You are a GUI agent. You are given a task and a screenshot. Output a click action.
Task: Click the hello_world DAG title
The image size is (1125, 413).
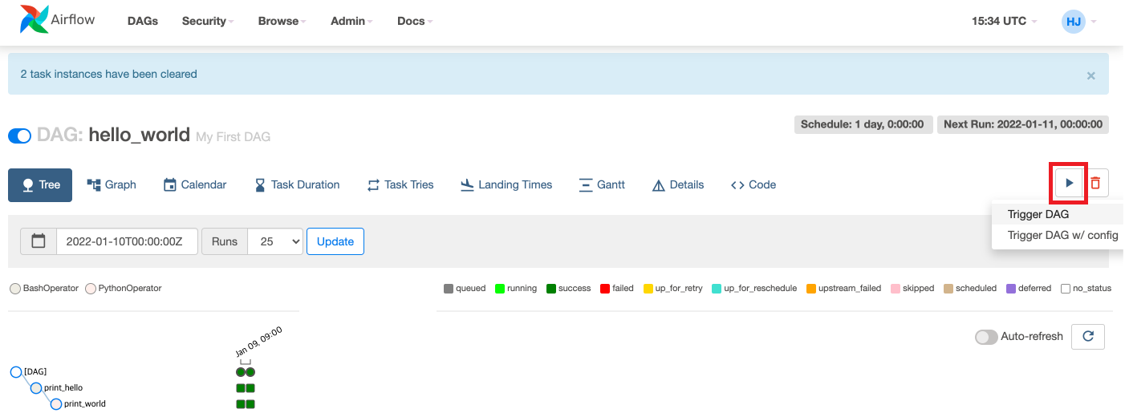click(x=139, y=134)
